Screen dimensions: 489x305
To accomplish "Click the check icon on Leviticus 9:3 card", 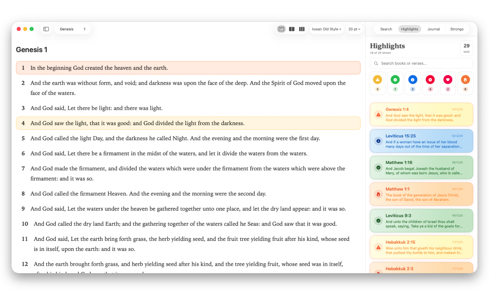I will [x=379, y=220].
